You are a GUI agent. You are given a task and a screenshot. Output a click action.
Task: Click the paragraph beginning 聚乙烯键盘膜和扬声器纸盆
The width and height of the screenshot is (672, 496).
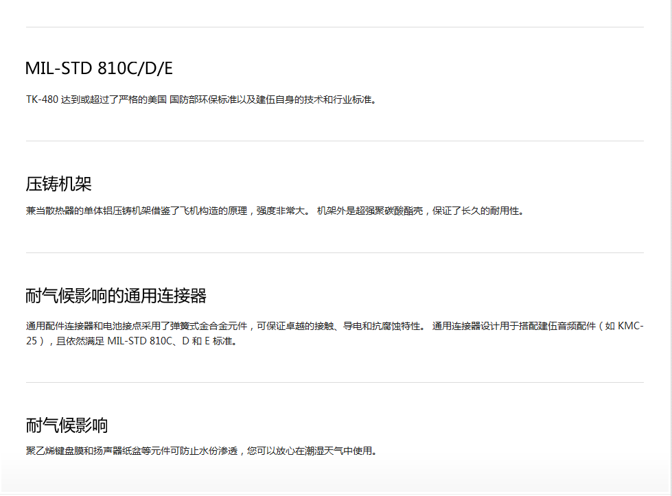coord(201,451)
